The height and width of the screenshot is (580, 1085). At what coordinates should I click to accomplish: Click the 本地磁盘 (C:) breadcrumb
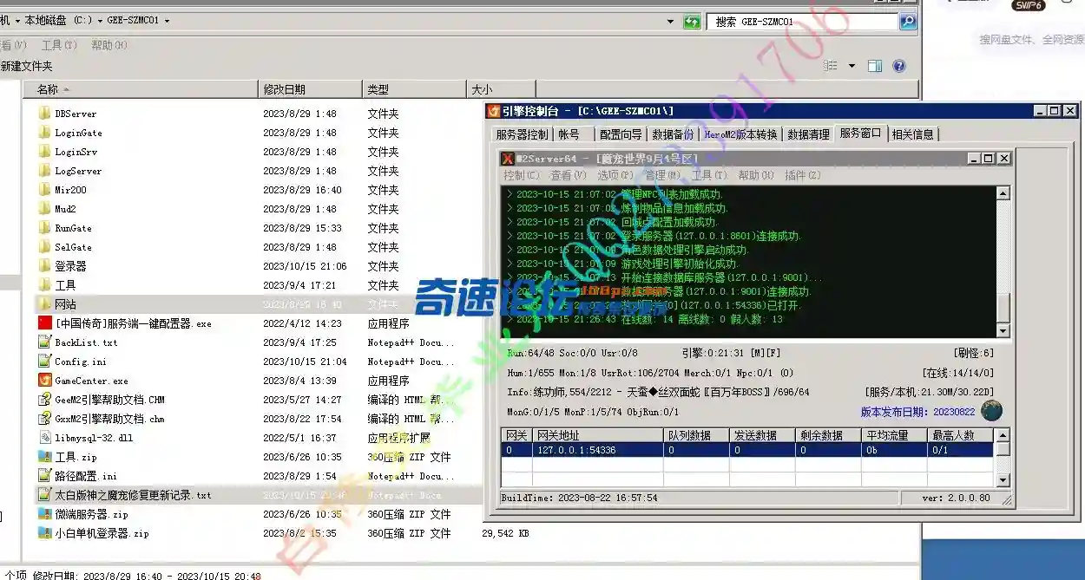(57, 21)
